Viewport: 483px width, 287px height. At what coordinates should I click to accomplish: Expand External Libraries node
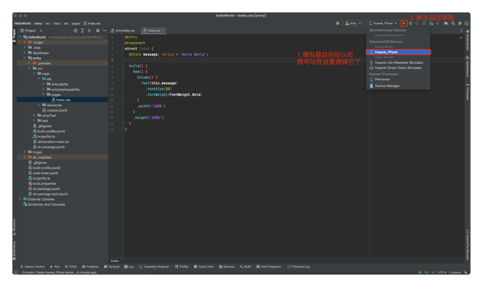[x=20, y=199]
